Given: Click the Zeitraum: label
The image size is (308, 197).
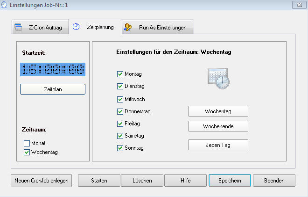Looking at the screenshot, I should click(x=34, y=130).
